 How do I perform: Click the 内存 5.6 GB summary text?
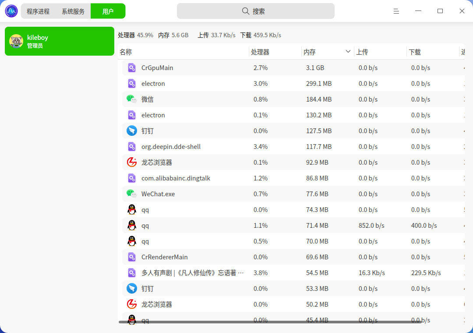click(x=173, y=35)
